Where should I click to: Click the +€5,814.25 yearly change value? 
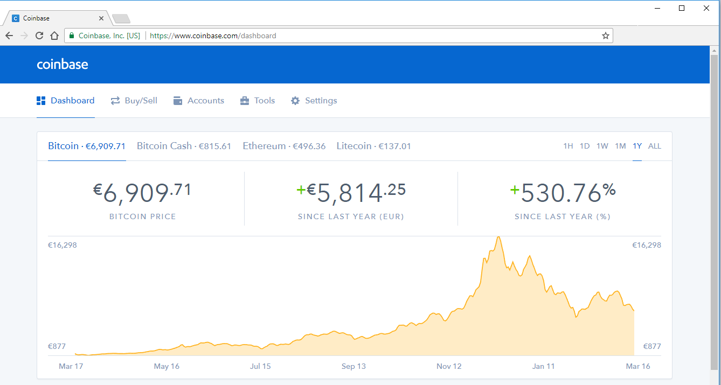point(351,193)
